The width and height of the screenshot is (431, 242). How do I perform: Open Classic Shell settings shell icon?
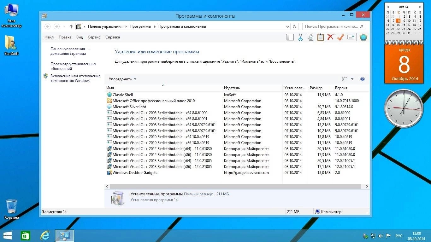coord(363,37)
